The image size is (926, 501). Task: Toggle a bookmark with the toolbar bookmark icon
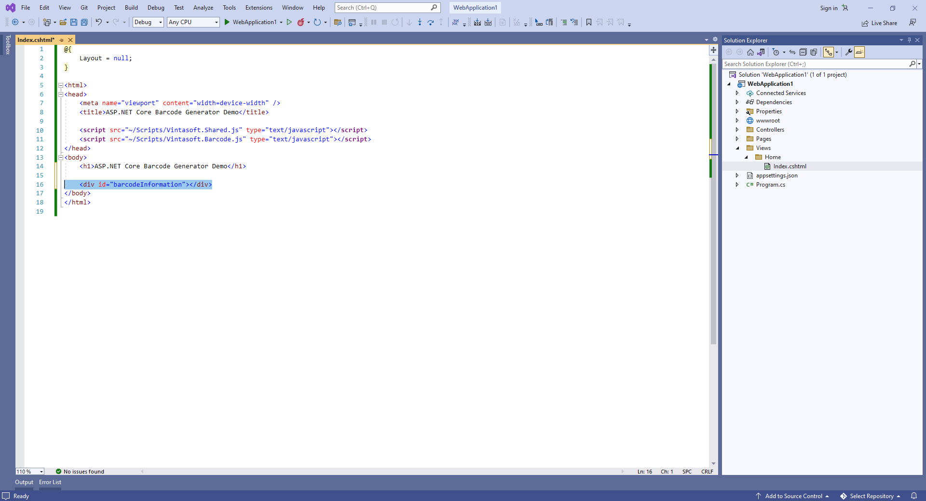pos(589,22)
